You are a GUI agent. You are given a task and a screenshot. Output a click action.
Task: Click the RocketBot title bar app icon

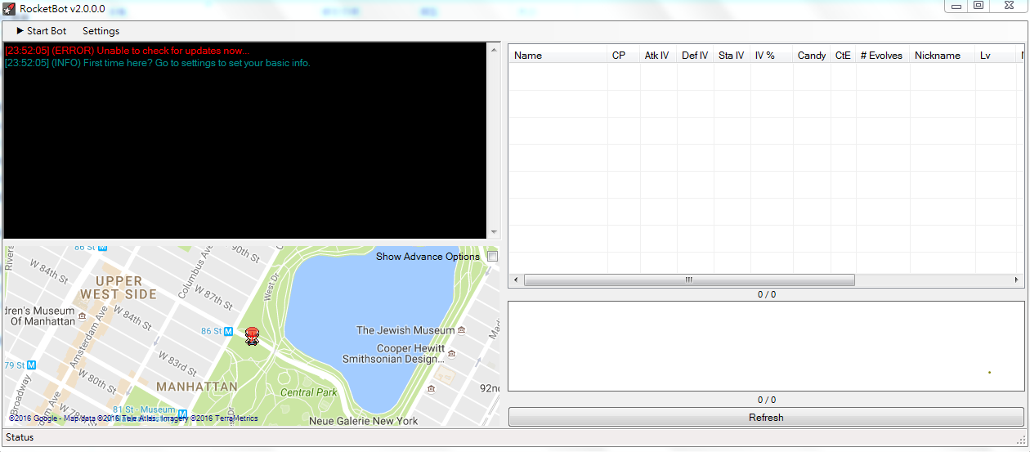[x=9, y=9]
